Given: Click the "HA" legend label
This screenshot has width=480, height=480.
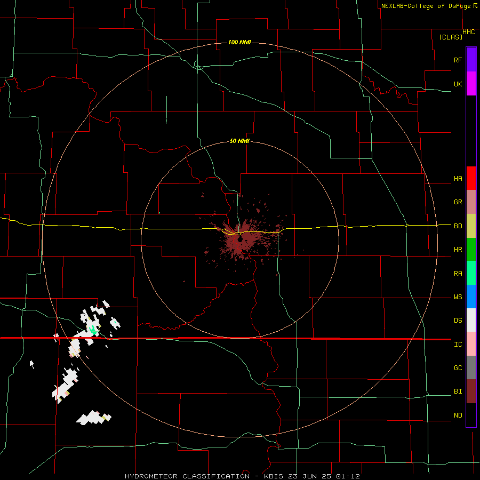Looking at the screenshot, I should coord(458,179).
